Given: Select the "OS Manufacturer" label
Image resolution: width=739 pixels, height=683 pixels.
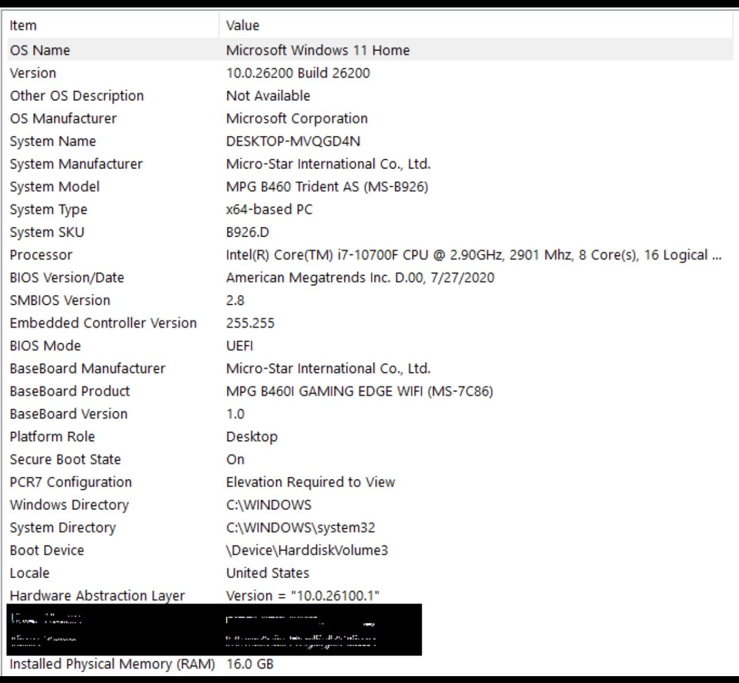Looking at the screenshot, I should [x=63, y=119].
